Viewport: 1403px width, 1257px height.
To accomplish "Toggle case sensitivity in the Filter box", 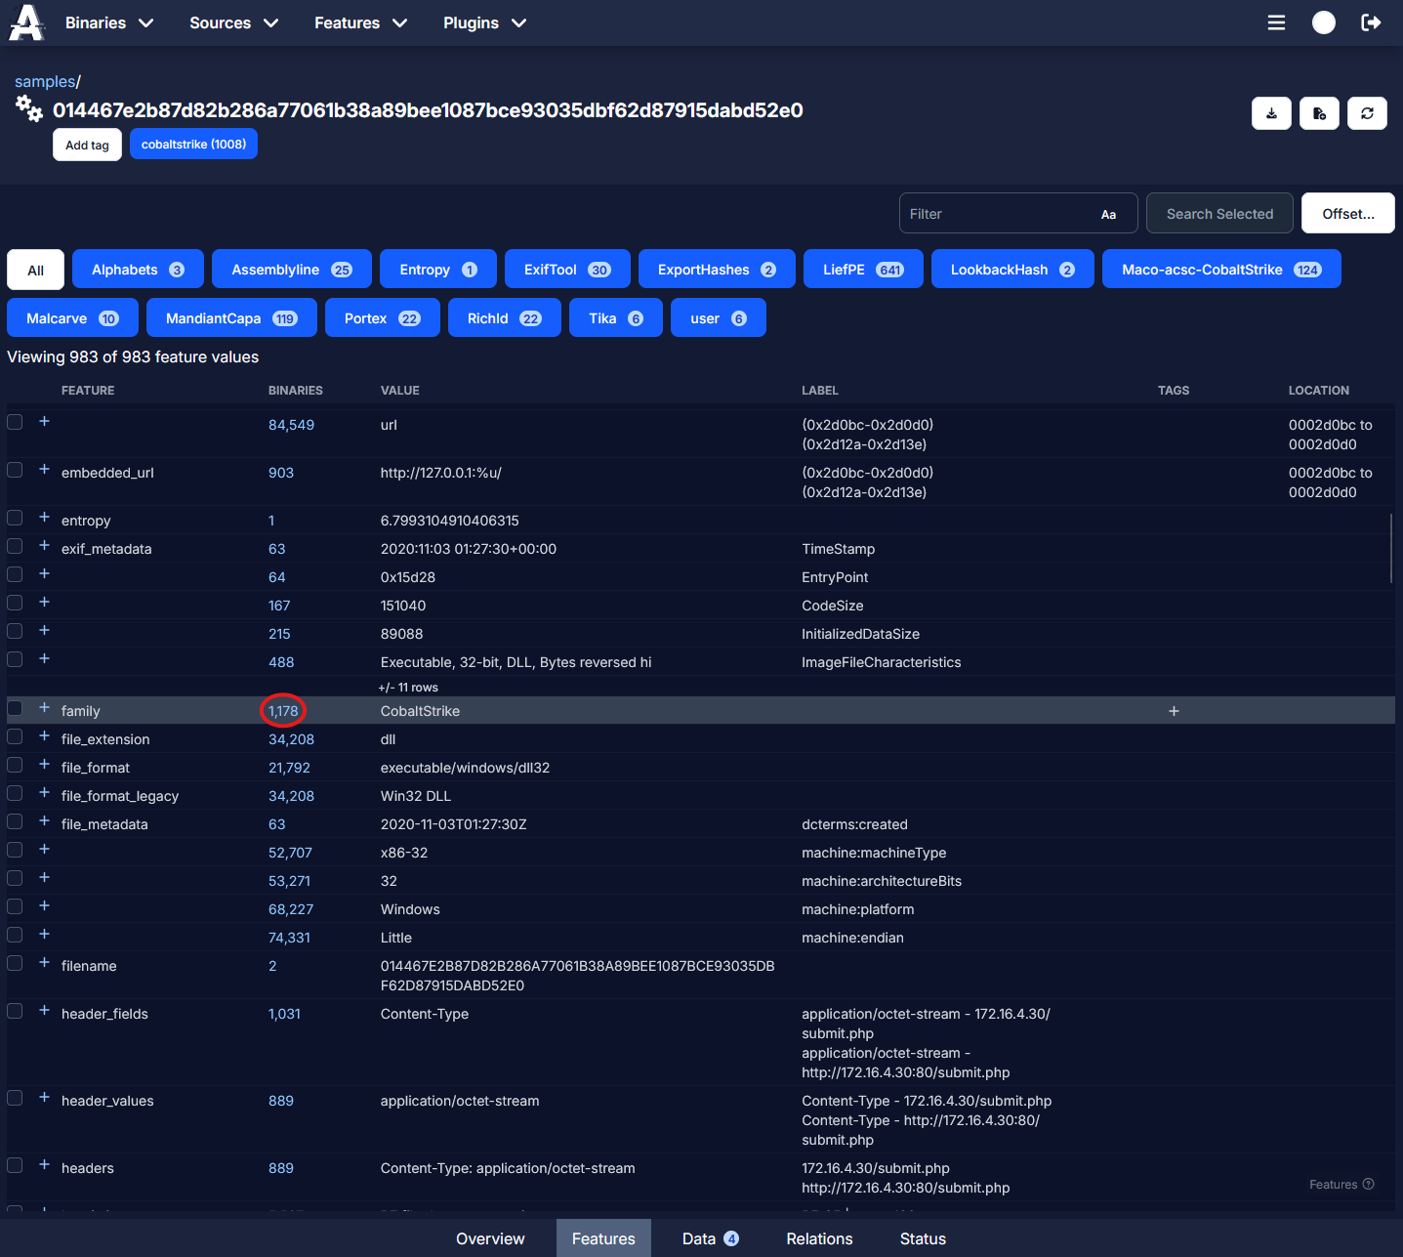I will (x=1108, y=213).
